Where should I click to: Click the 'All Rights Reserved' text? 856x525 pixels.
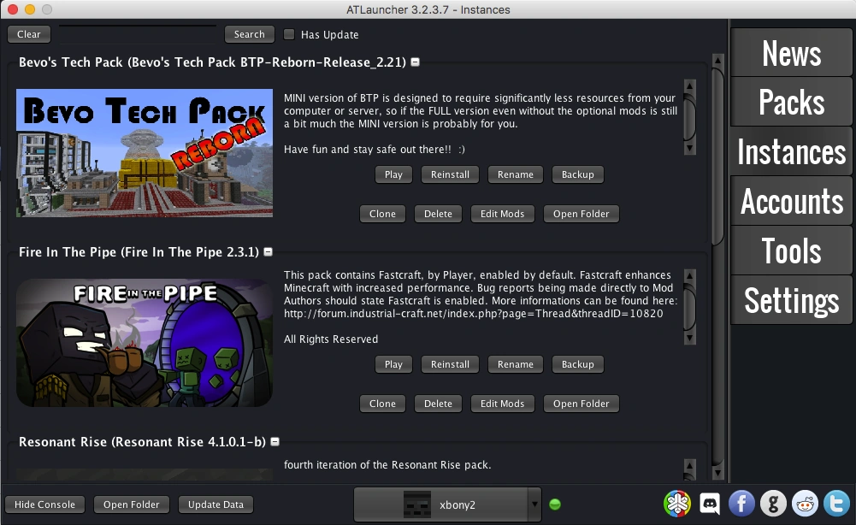[331, 339]
